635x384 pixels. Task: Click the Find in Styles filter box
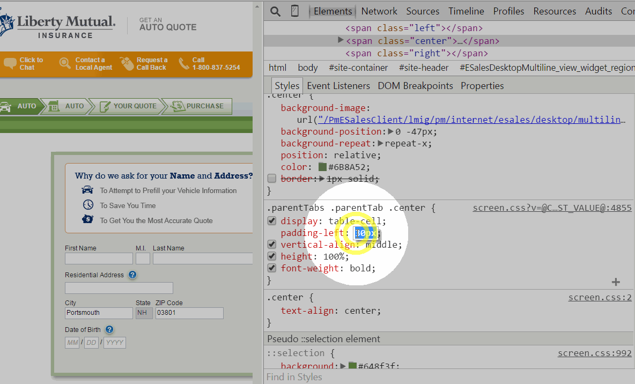click(x=449, y=376)
